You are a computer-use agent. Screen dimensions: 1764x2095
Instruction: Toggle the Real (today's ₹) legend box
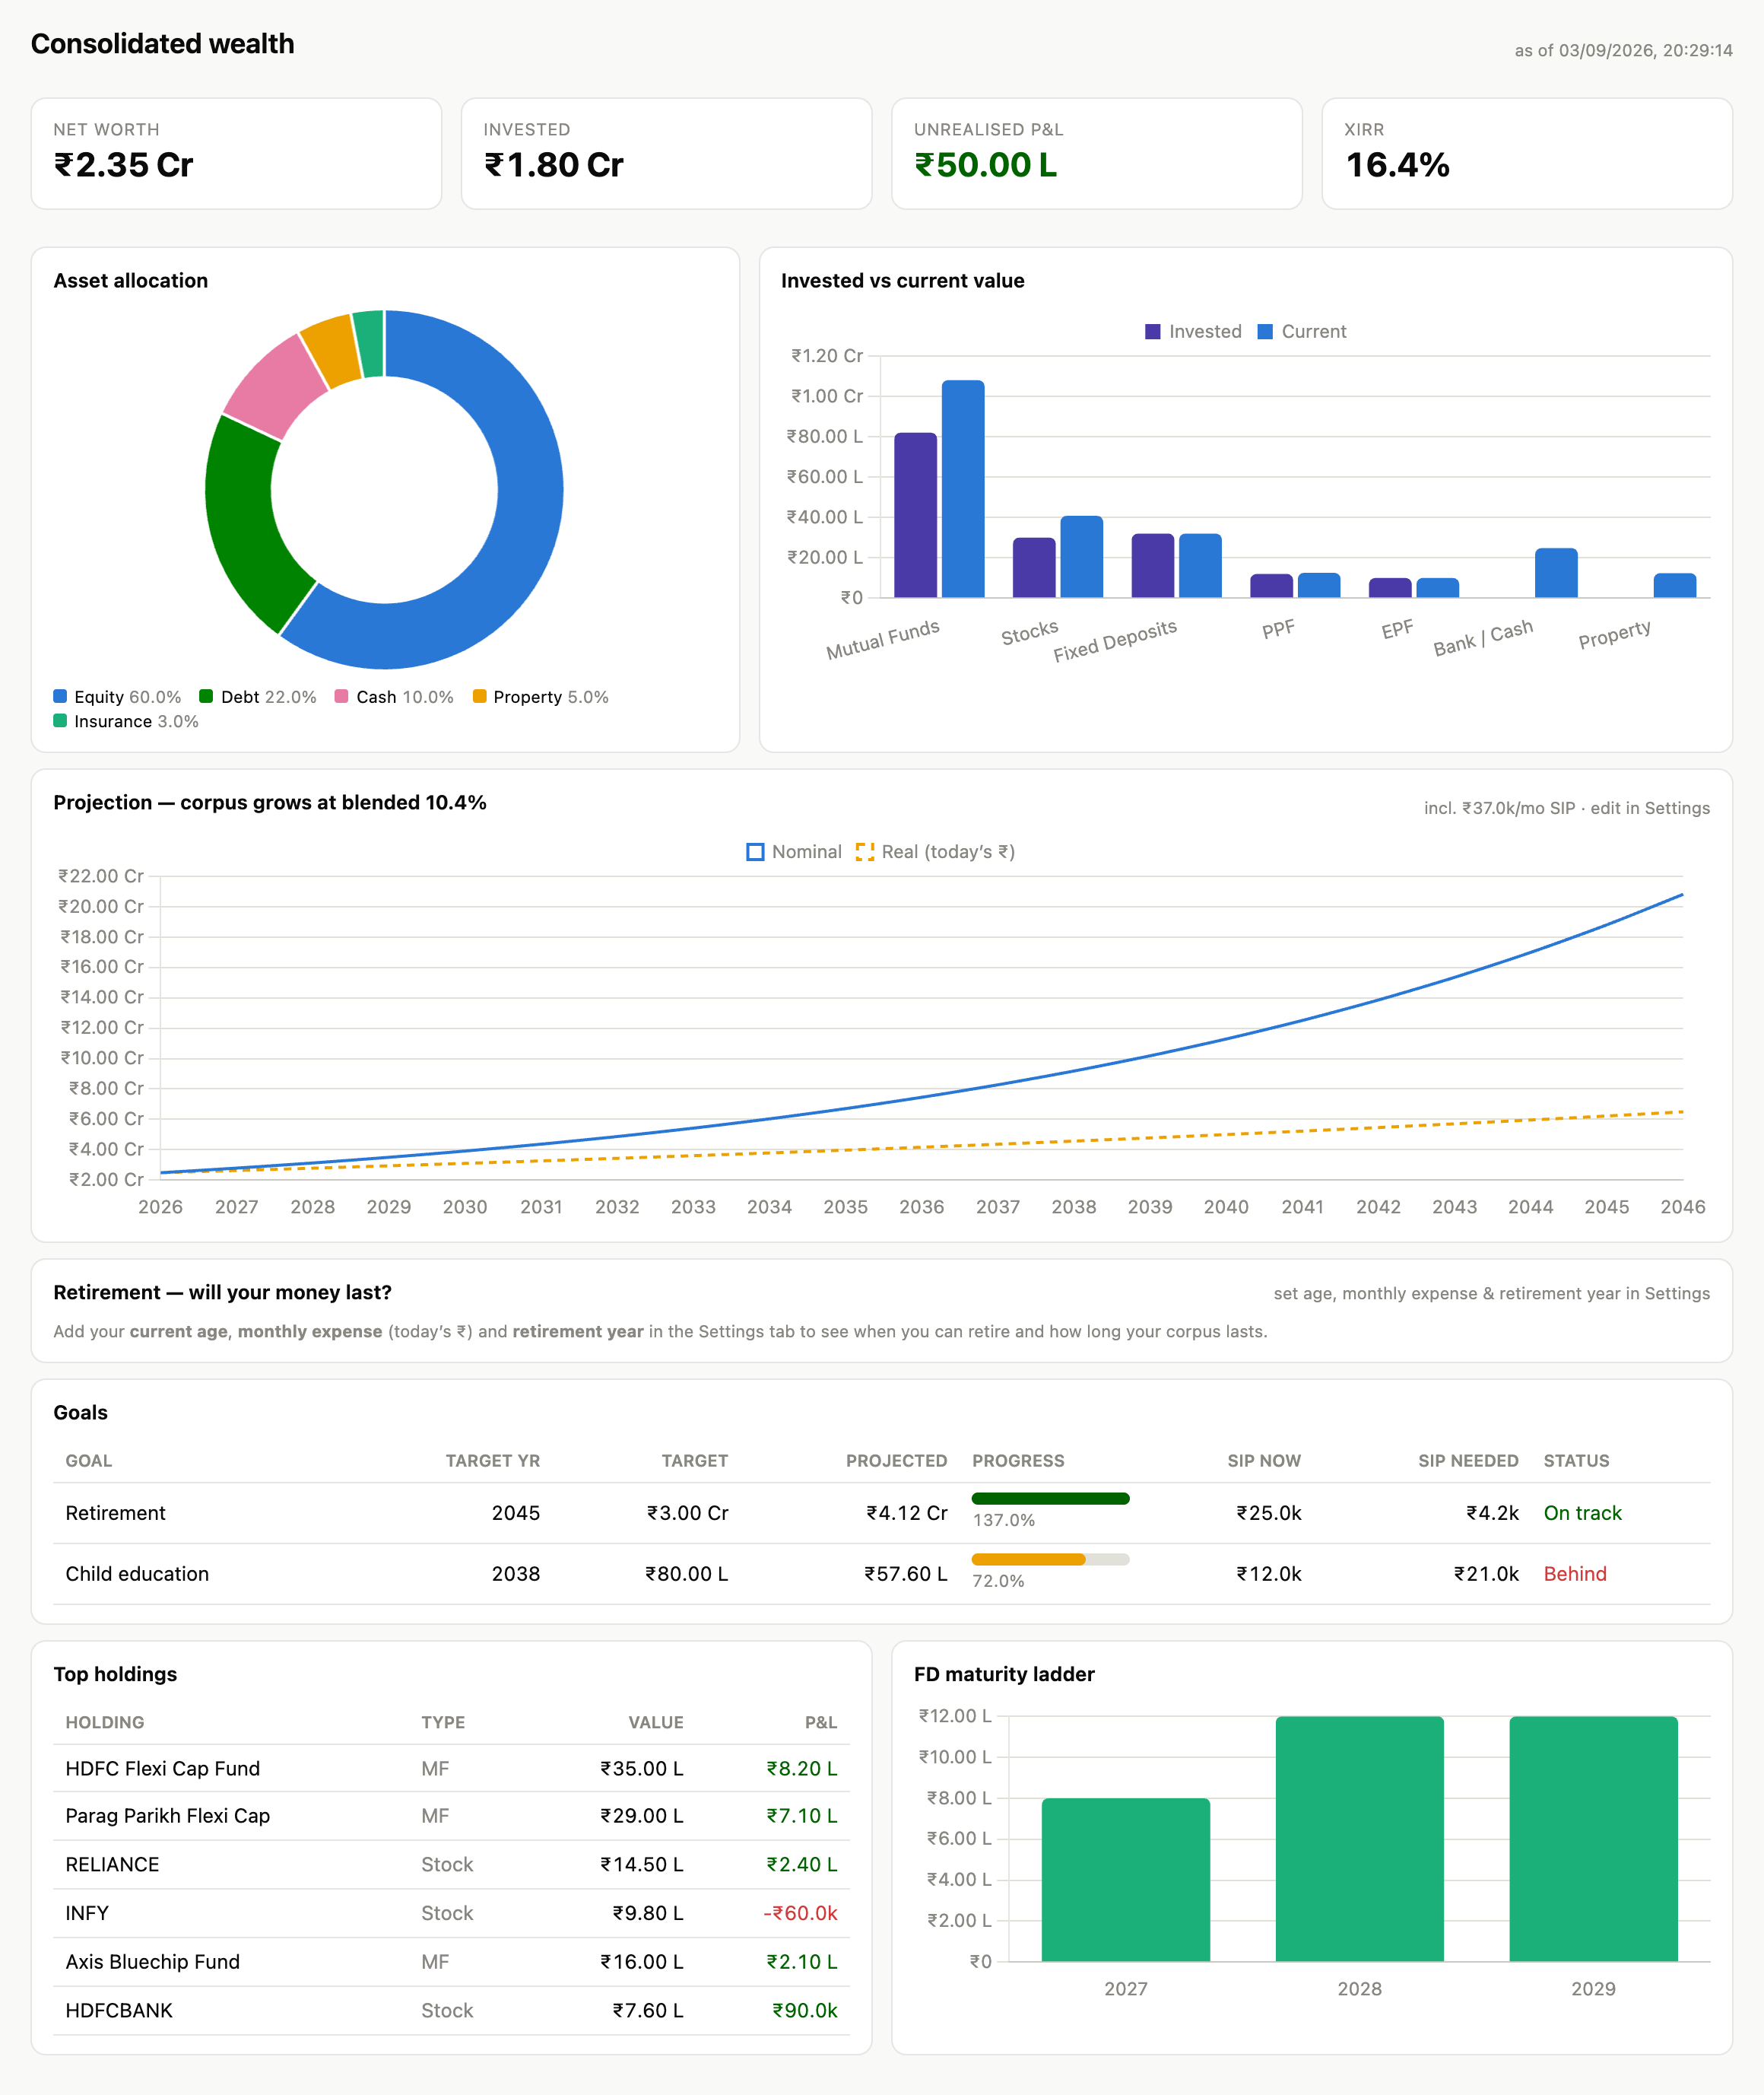(x=865, y=851)
